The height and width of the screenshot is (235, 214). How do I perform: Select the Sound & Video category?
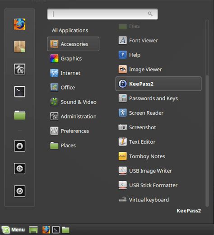pos(73,102)
